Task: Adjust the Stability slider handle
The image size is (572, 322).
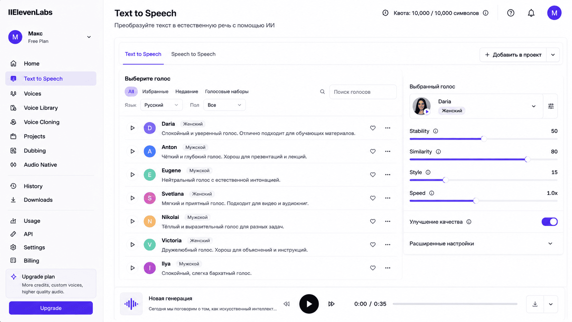Action: 483,139
